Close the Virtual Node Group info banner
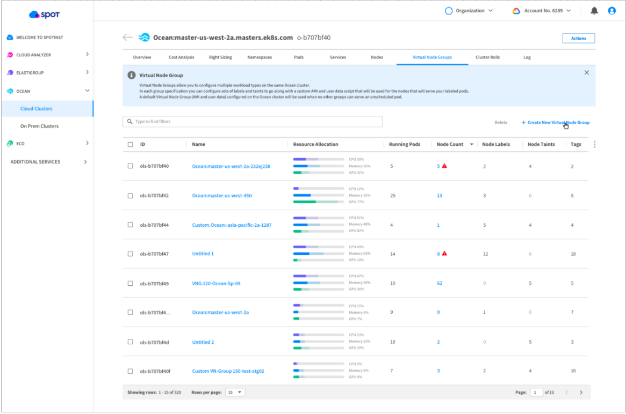 586,72
